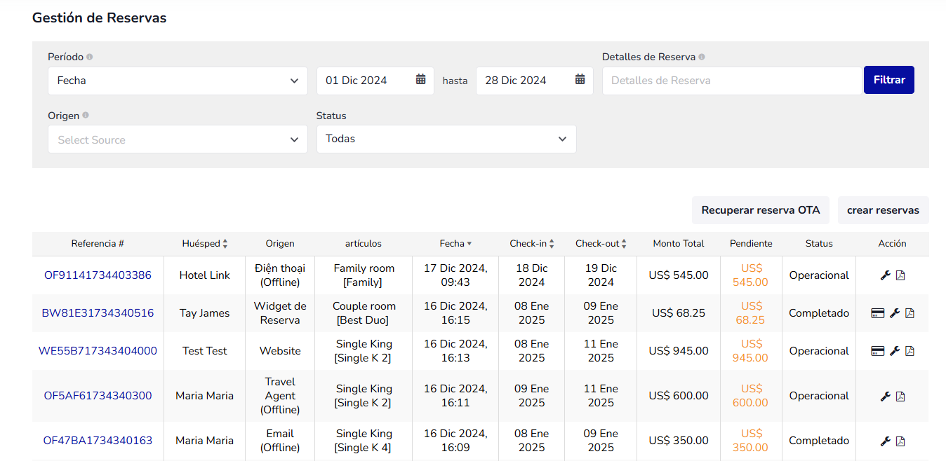Select the Travel Agent (Offline) origin cell
This screenshot has height=461, width=946.
[x=280, y=396]
